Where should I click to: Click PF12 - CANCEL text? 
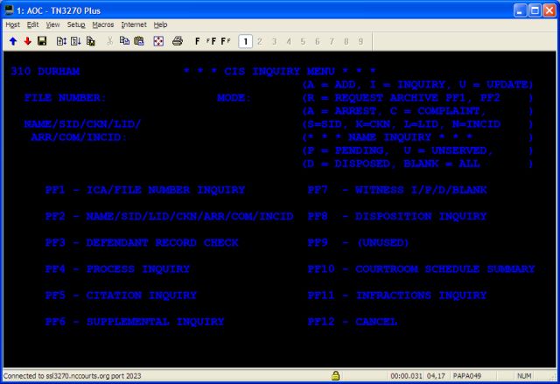(x=352, y=322)
